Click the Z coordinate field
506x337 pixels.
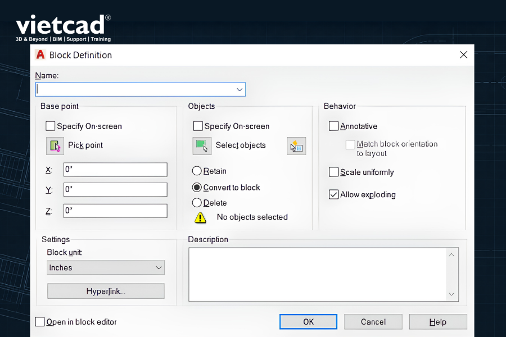pyautogui.click(x=115, y=211)
